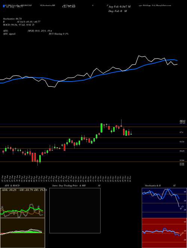Screen dimensions: 187x248
Task: Click the blue Stochastics chart panel
Action: coord(164,203)
